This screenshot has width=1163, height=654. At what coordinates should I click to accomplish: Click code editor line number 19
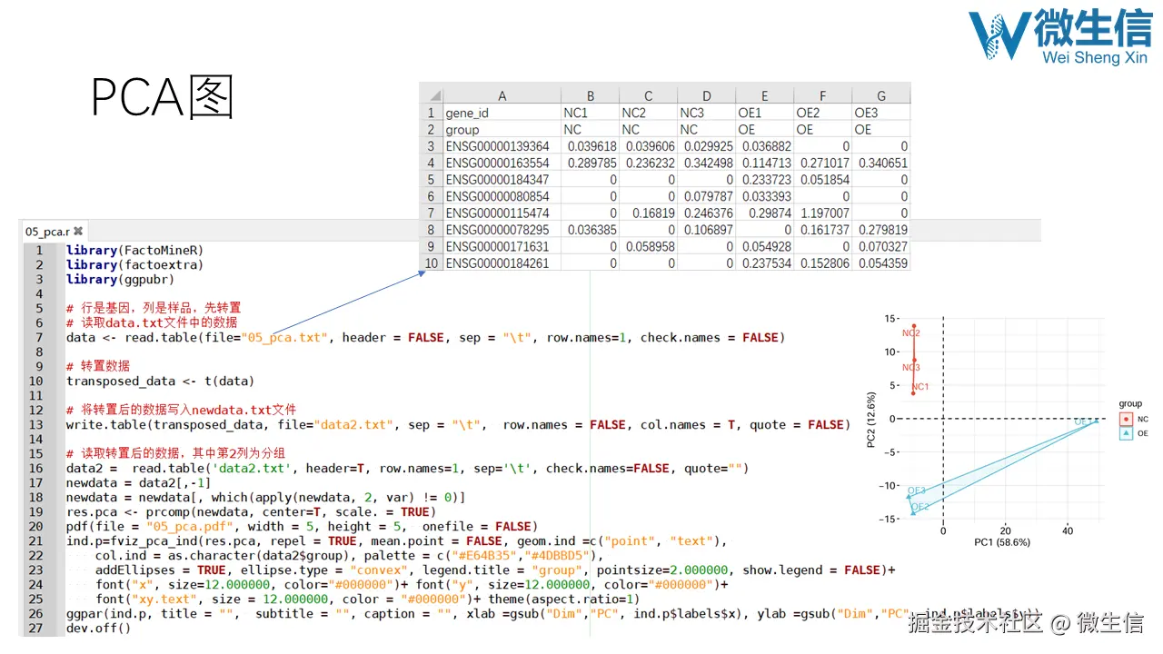coord(37,511)
